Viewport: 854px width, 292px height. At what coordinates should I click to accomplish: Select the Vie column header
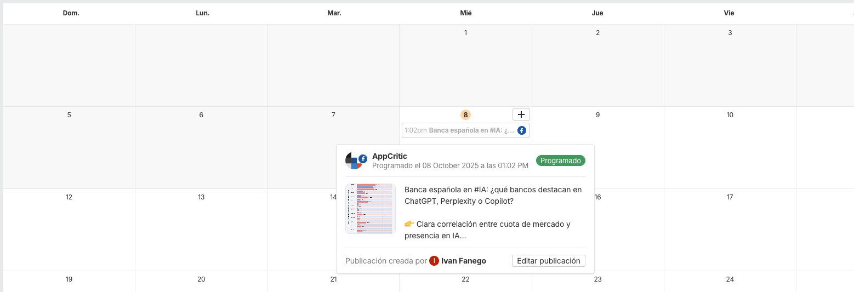(x=729, y=13)
